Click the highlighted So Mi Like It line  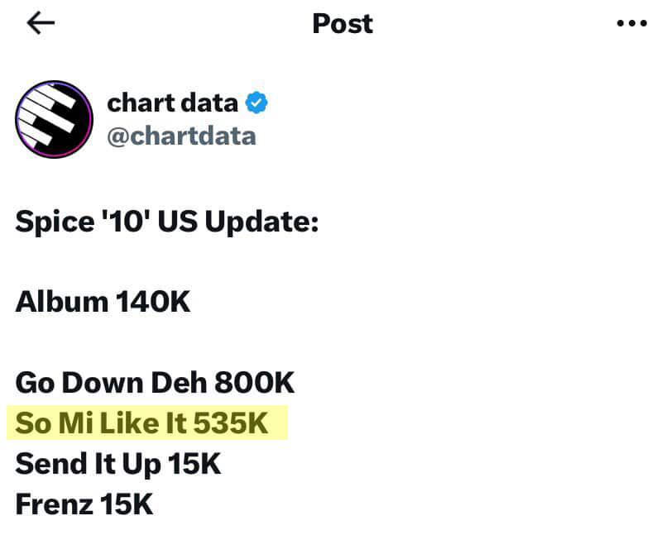[147, 423]
